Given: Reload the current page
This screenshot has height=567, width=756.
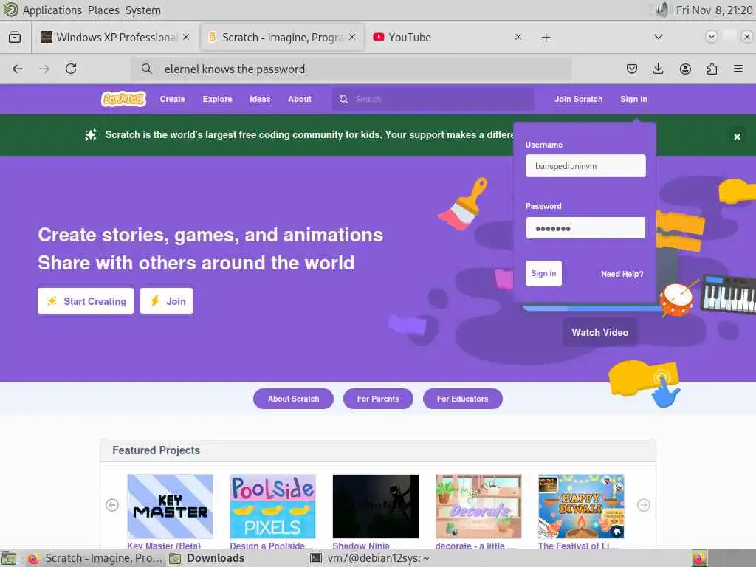Looking at the screenshot, I should point(71,69).
